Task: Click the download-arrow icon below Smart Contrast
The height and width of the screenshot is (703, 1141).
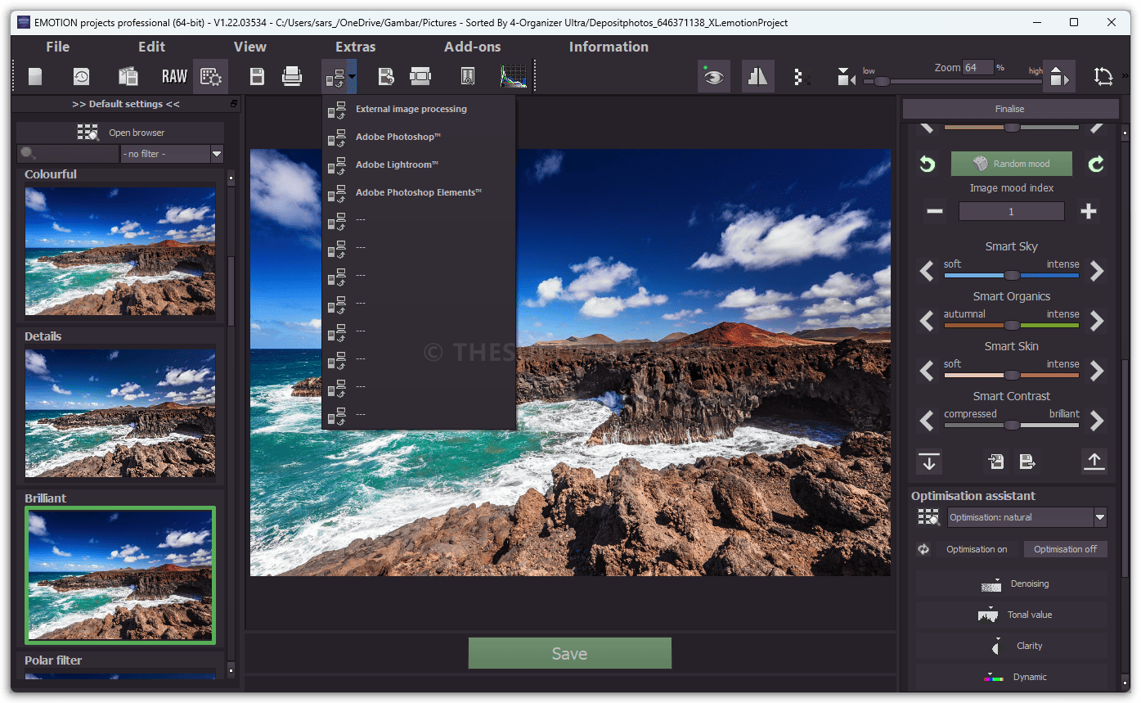Action: pyautogui.click(x=928, y=462)
